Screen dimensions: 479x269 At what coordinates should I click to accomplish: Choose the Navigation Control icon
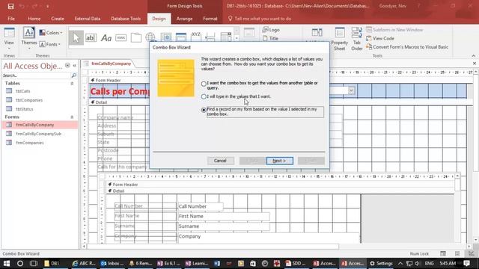pos(181,37)
